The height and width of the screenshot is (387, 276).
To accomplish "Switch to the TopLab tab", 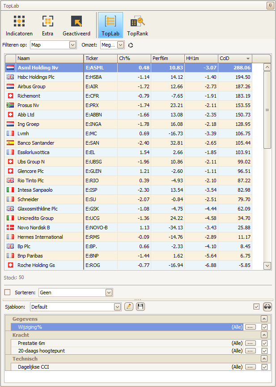I will (110, 25).
